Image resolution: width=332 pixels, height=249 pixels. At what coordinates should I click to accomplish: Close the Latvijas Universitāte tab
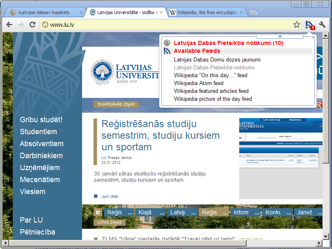(x=161, y=12)
